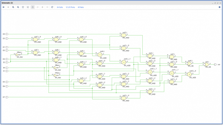Select the out5_i AND gate
Image resolution: width=223 pixels, height=125 pixels.
coord(81,54)
